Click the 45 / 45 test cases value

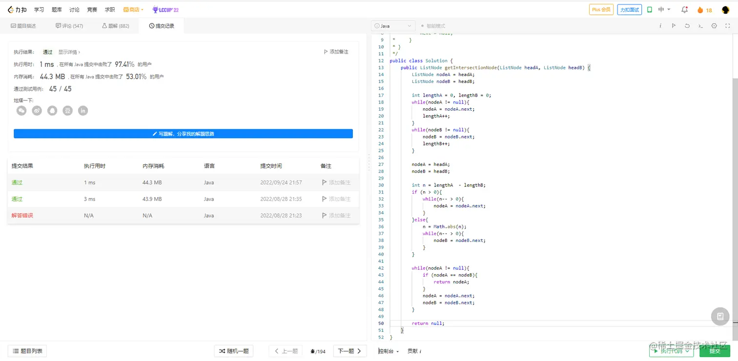click(x=60, y=89)
